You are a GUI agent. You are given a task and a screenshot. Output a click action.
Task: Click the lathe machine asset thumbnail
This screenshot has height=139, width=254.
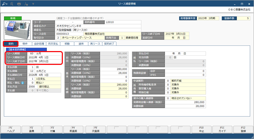pos(17,30)
